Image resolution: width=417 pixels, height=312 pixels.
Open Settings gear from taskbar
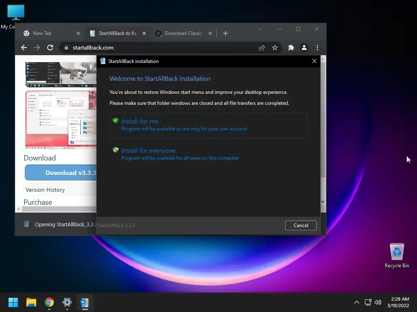tap(67, 302)
